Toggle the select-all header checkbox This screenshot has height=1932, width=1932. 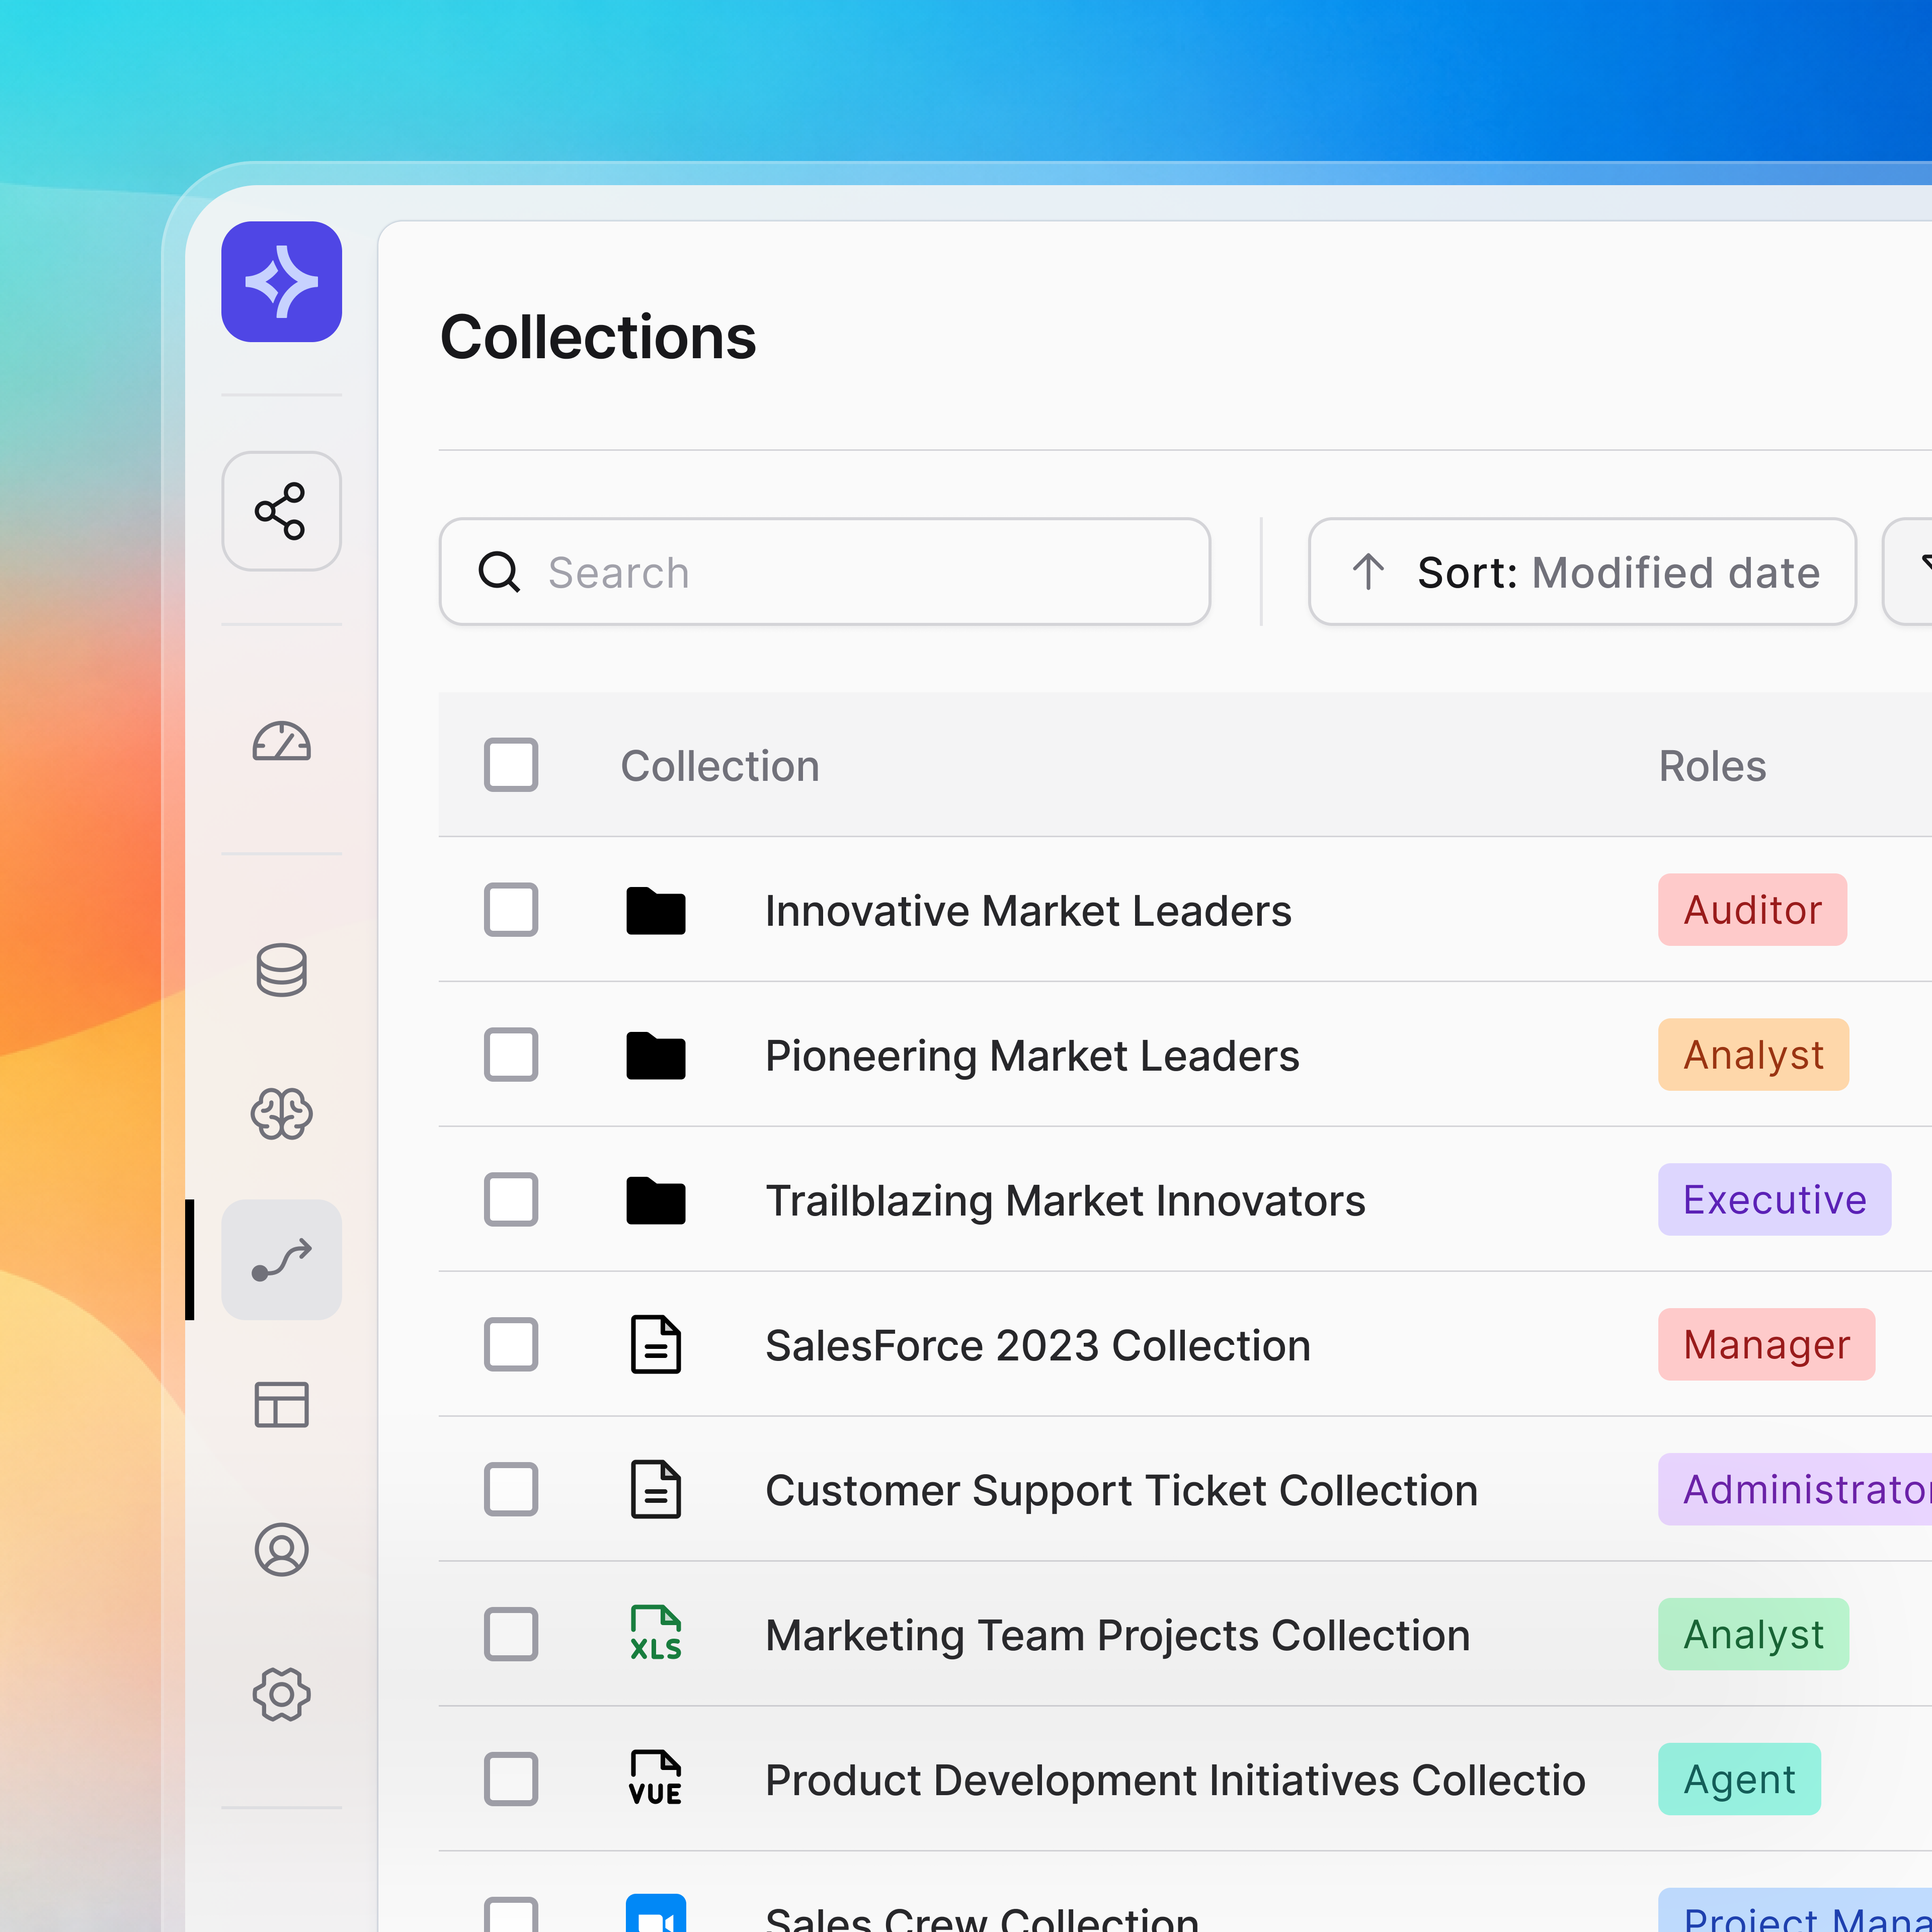pos(511,765)
